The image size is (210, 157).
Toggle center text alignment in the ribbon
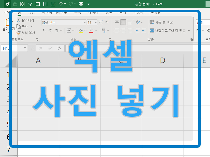(123, 31)
